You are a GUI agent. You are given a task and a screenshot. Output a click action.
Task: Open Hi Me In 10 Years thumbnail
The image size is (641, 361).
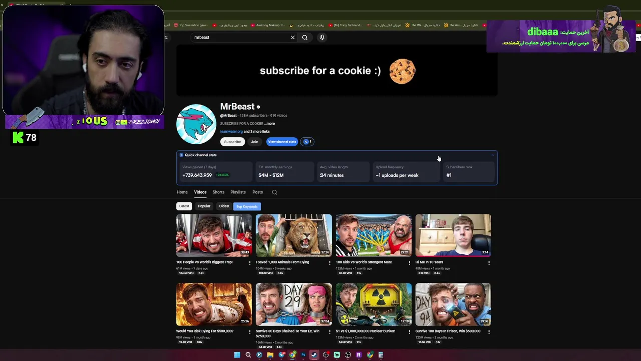(453, 235)
